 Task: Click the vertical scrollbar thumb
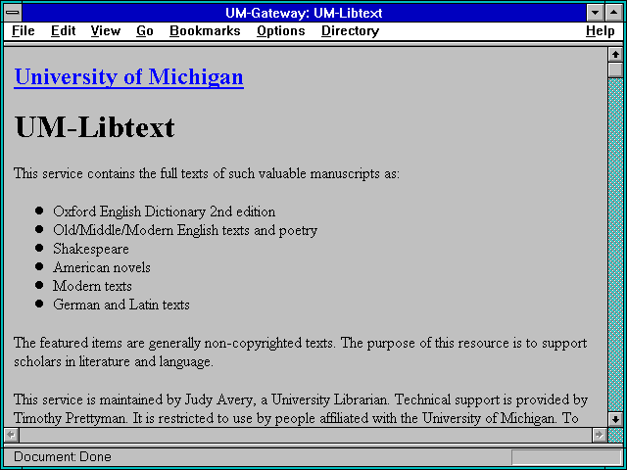[615, 70]
